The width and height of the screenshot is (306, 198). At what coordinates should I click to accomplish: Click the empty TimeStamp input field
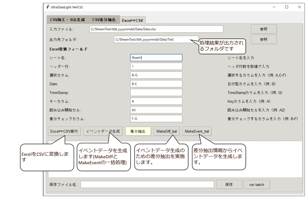tap(156, 93)
